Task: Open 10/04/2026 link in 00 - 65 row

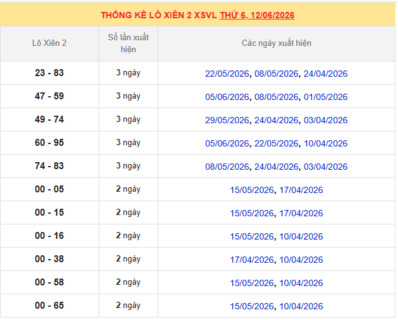Action: [301, 306]
